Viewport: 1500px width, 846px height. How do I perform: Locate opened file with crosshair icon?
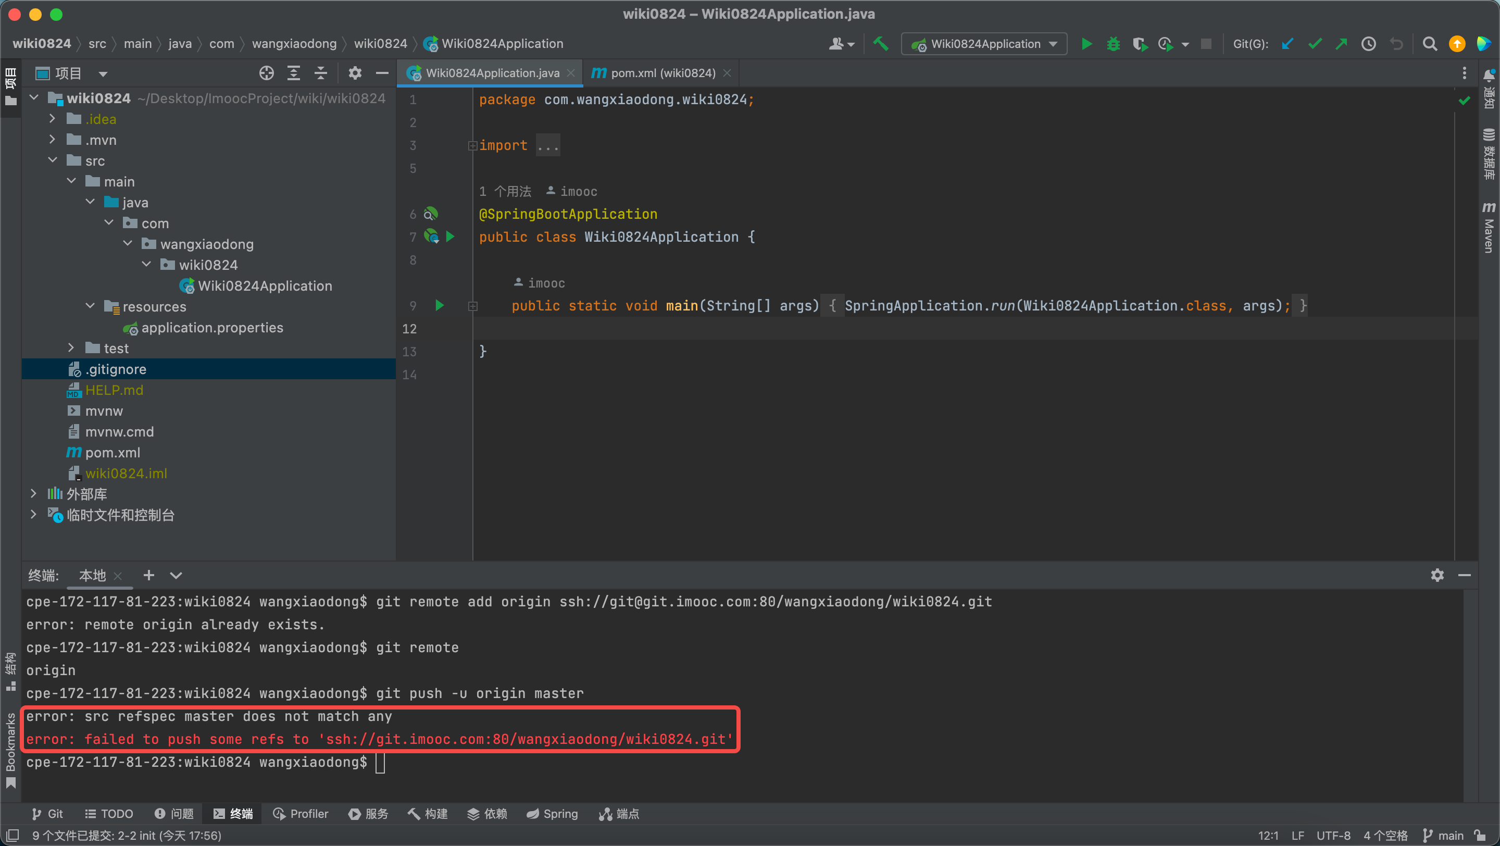tap(266, 73)
